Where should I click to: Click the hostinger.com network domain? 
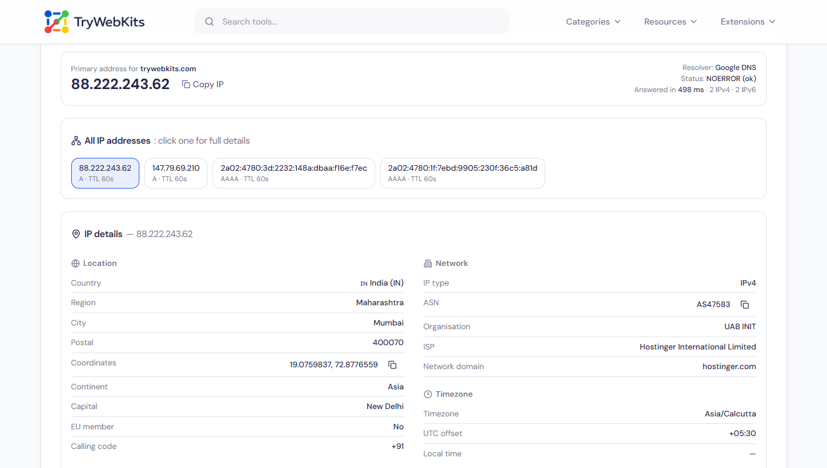point(729,367)
